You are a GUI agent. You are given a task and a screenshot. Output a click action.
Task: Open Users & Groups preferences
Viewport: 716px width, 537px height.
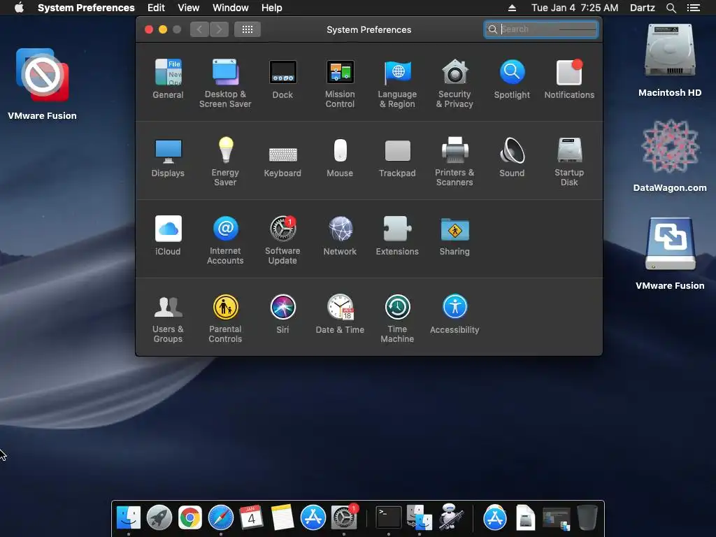point(168,318)
